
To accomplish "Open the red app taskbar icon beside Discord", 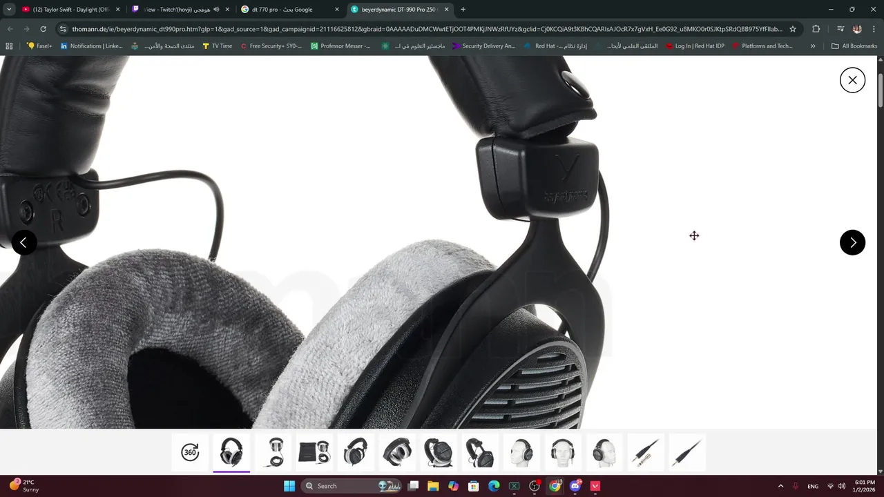I will click(x=595, y=486).
